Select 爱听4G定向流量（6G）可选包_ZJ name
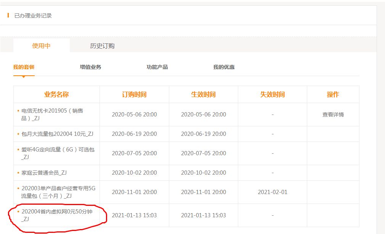This screenshot has width=385, height=234. tap(58, 153)
